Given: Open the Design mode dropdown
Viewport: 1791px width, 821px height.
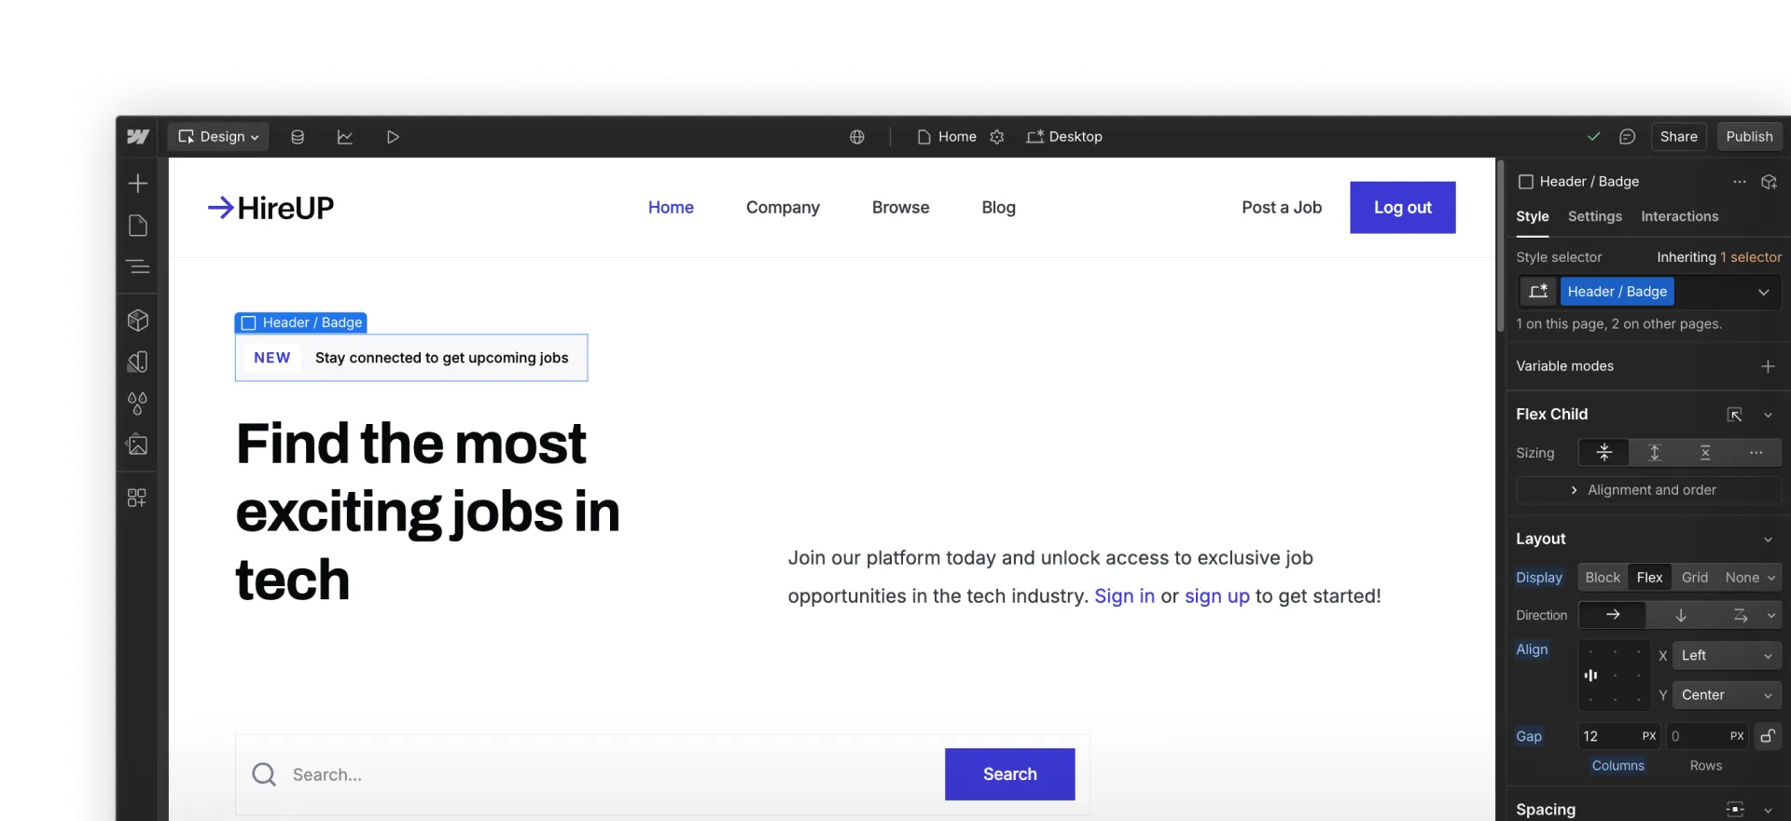Looking at the screenshot, I should pos(219,137).
